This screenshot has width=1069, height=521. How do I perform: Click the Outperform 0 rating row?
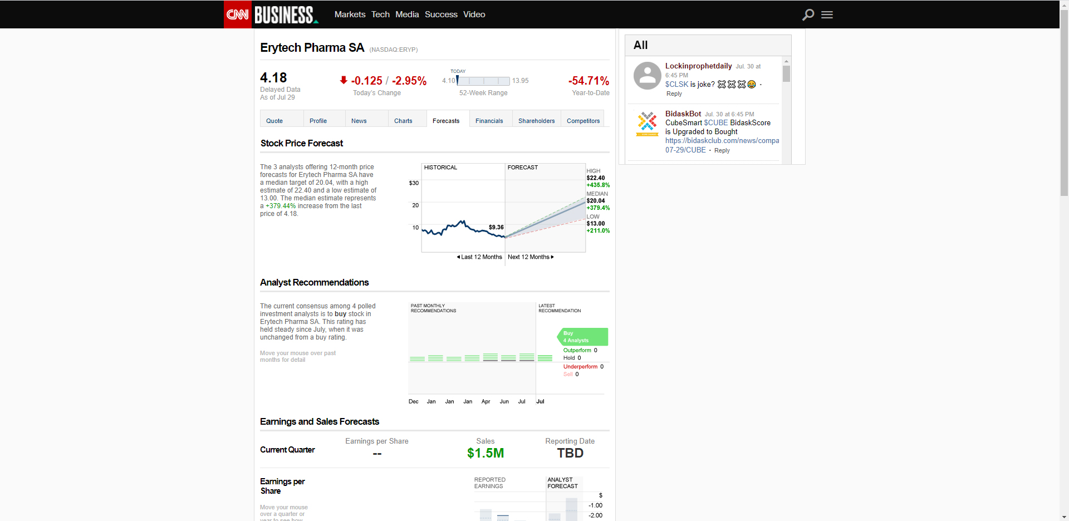coord(580,351)
